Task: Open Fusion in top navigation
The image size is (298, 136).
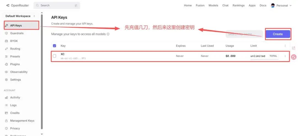Action: 200,6
